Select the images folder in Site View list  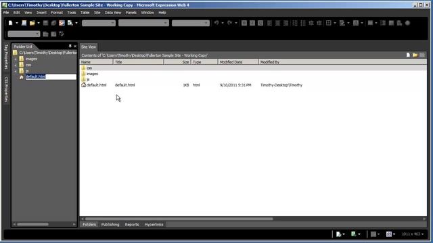point(92,74)
